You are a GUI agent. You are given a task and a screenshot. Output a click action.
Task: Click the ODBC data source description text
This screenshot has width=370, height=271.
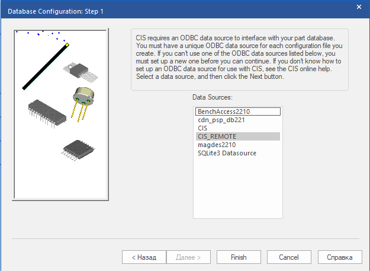pyautogui.click(x=239, y=58)
